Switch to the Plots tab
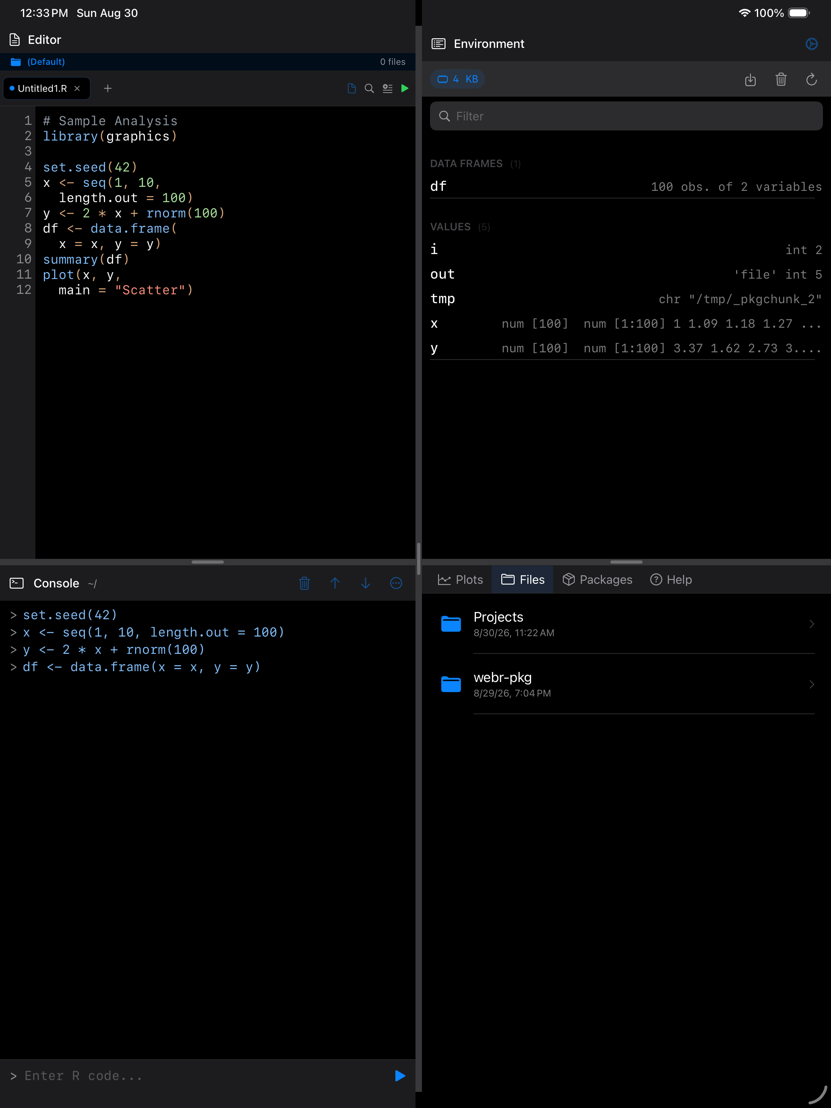The height and width of the screenshot is (1108, 831). point(460,579)
